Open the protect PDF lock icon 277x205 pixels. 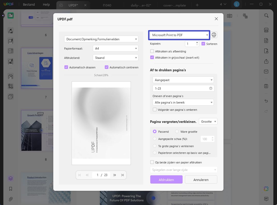click(266, 51)
